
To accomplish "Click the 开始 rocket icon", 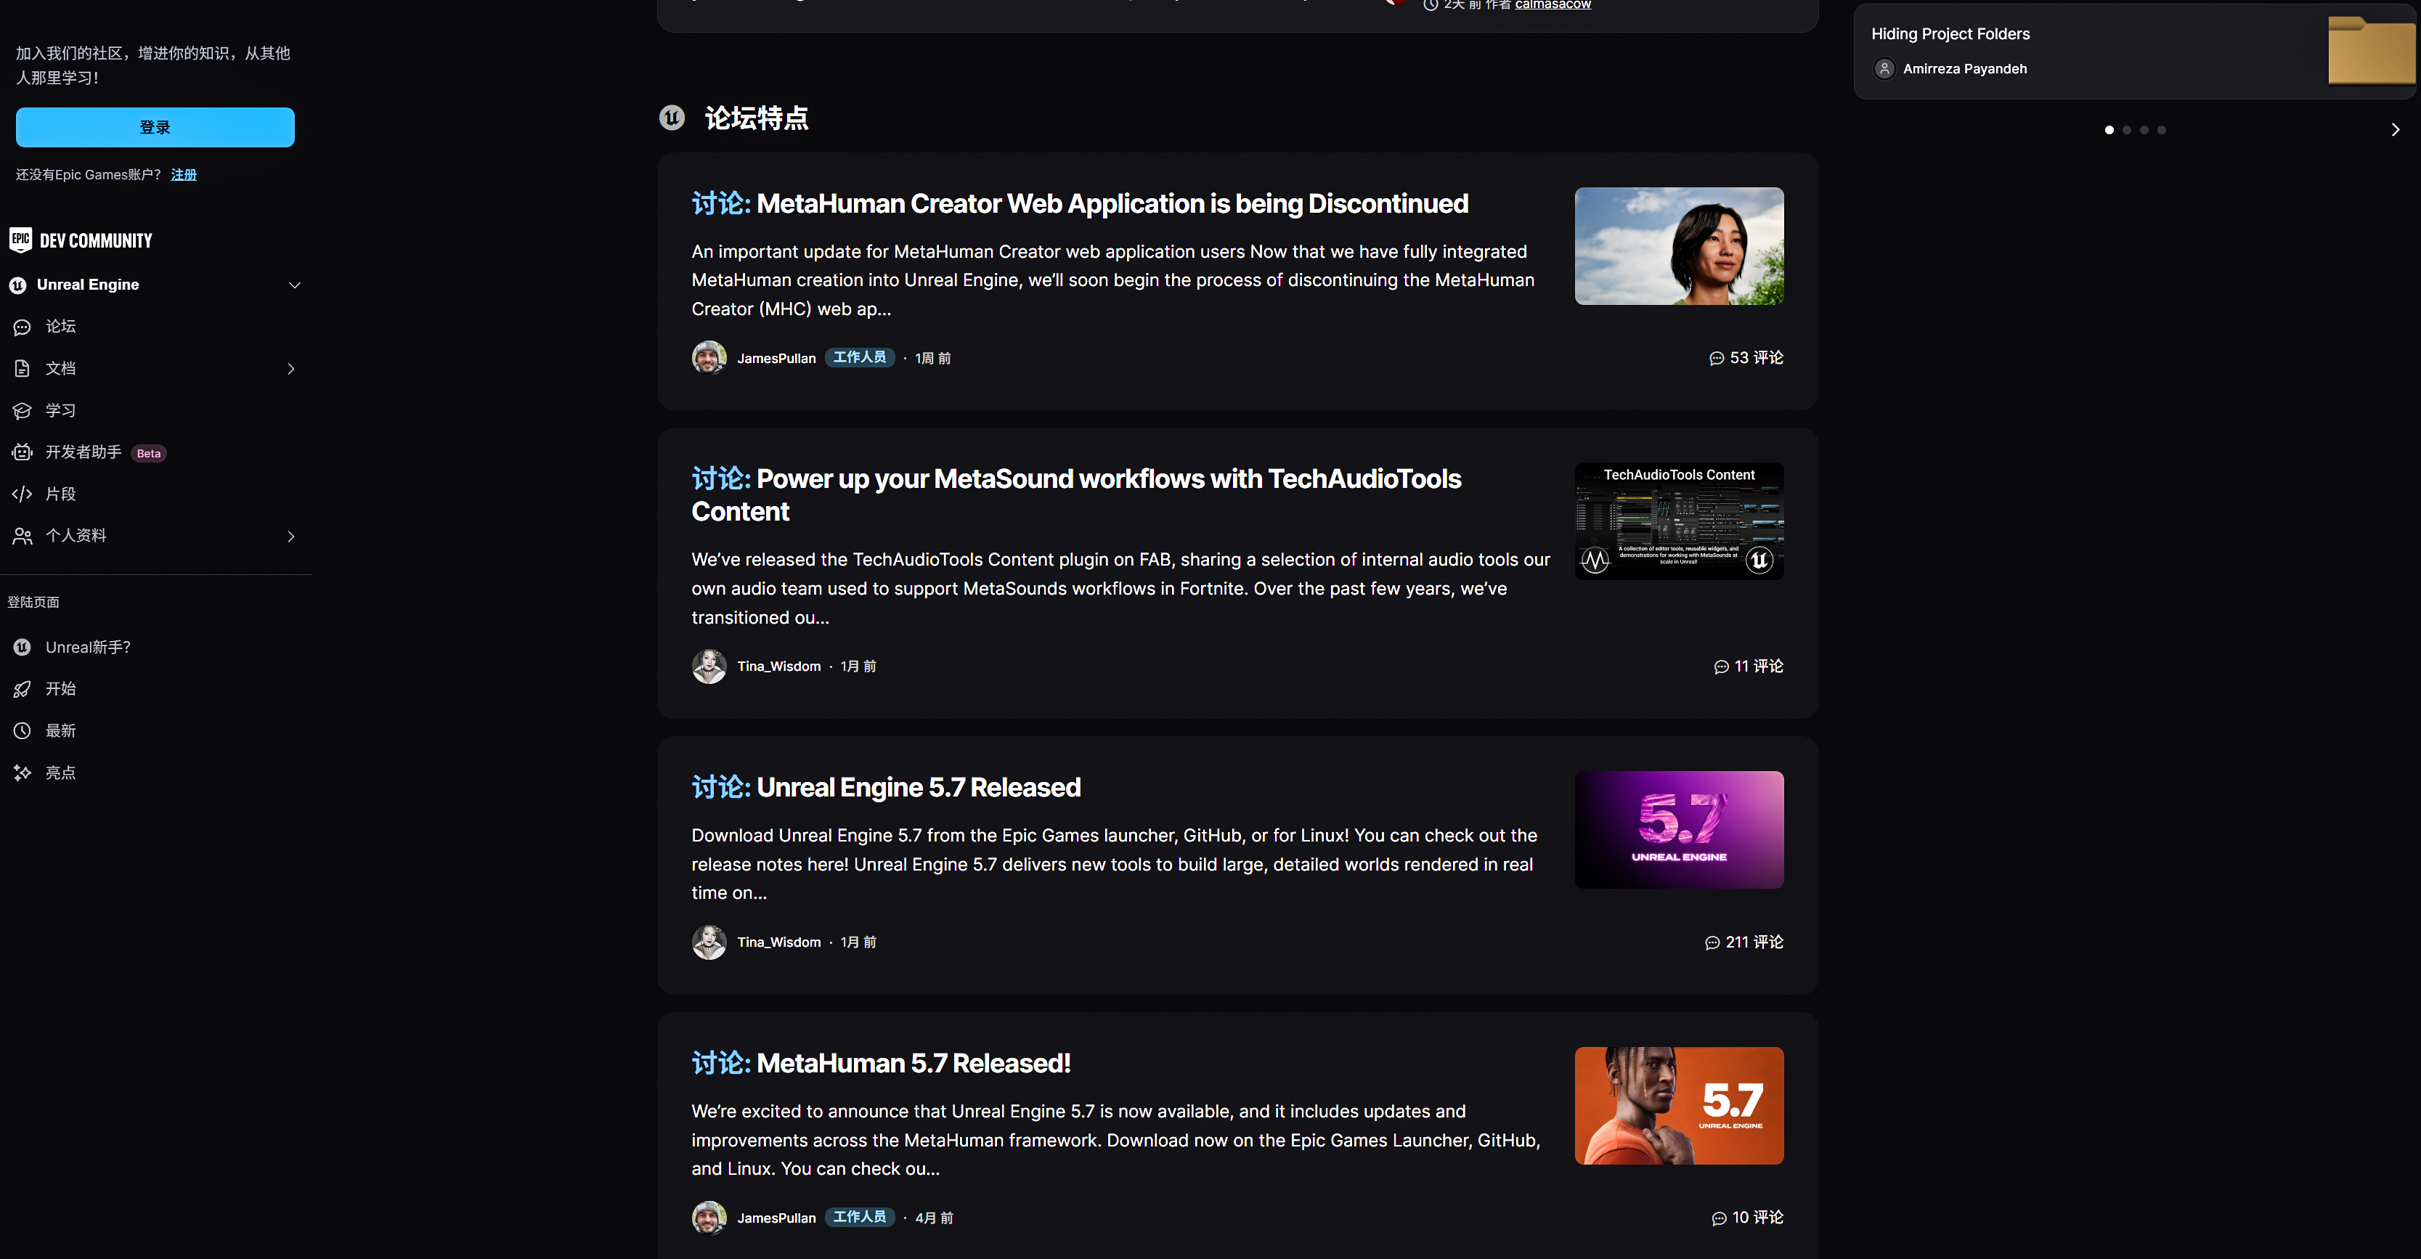I will click(x=22, y=689).
